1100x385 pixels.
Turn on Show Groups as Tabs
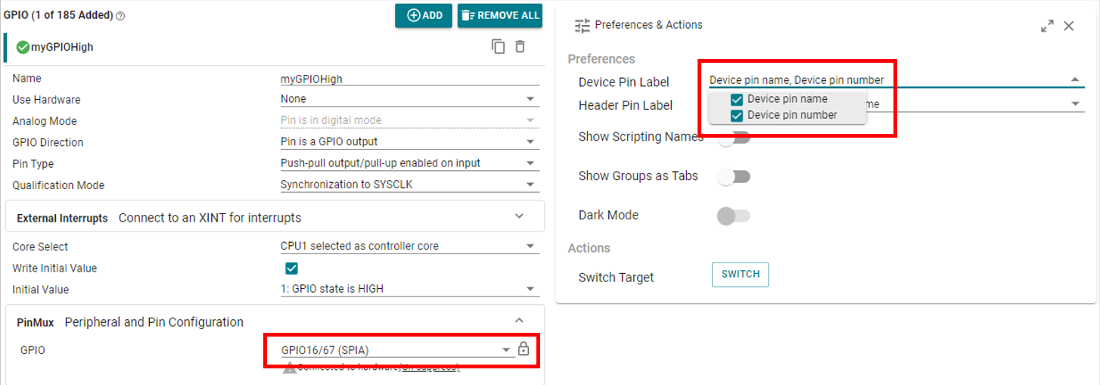732,176
